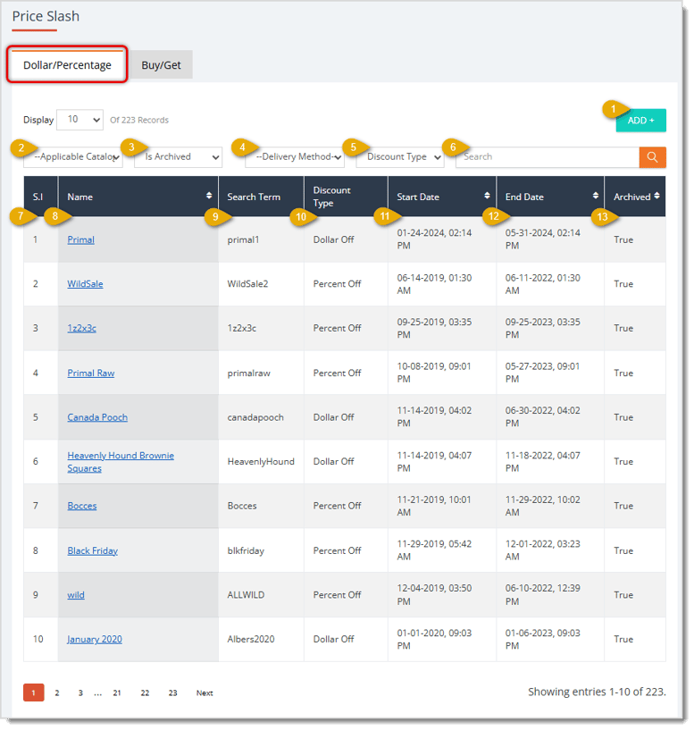694x730 pixels.
Task: Sort table by Start Date arrows
Action: 487,196
